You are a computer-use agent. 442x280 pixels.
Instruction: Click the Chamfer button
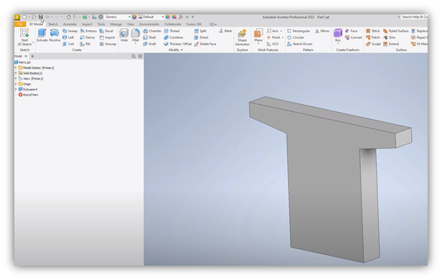152,31
